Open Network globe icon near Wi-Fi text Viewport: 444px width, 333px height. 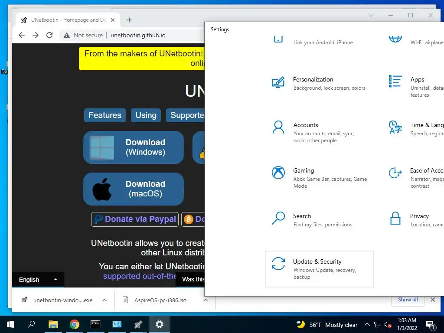tap(395, 39)
